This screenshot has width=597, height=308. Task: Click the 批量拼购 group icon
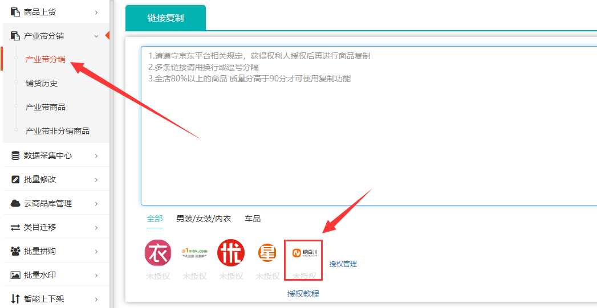pyautogui.click(x=15, y=251)
